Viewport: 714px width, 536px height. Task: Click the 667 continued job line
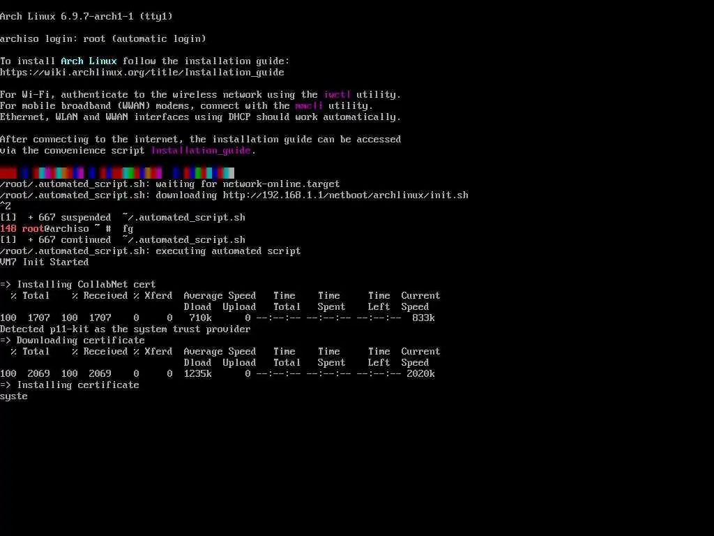click(x=123, y=240)
